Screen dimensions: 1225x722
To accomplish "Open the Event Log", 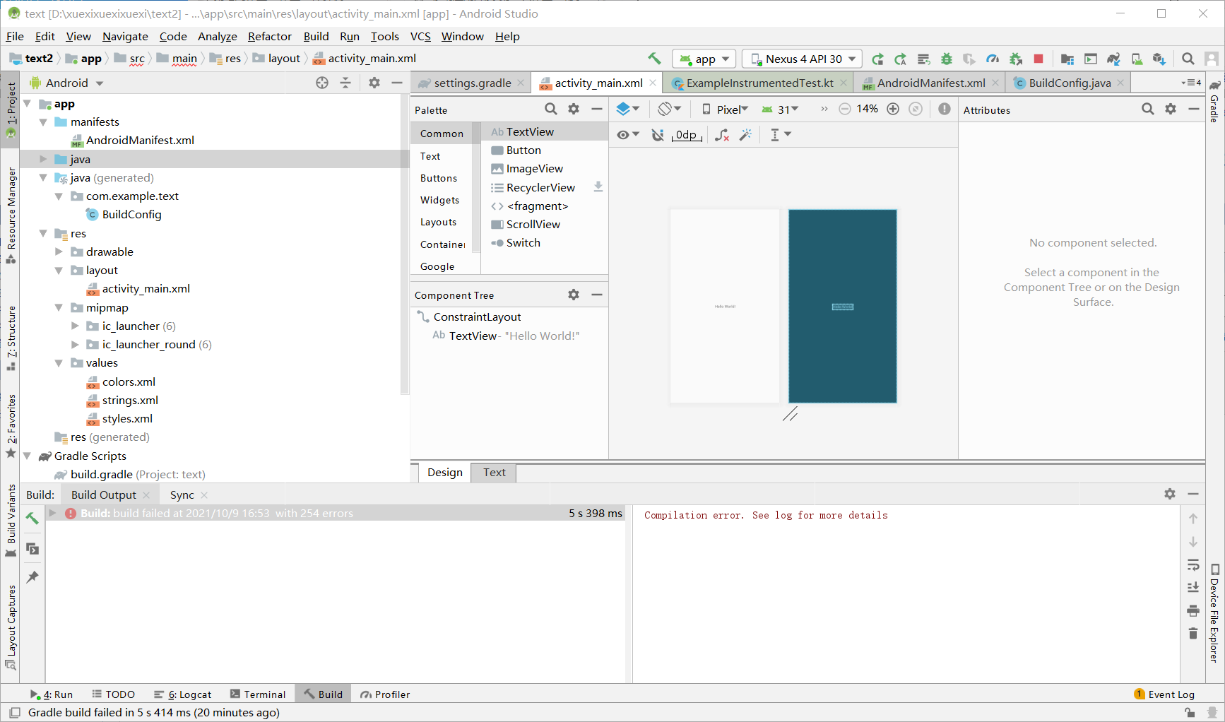I will click(x=1164, y=694).
